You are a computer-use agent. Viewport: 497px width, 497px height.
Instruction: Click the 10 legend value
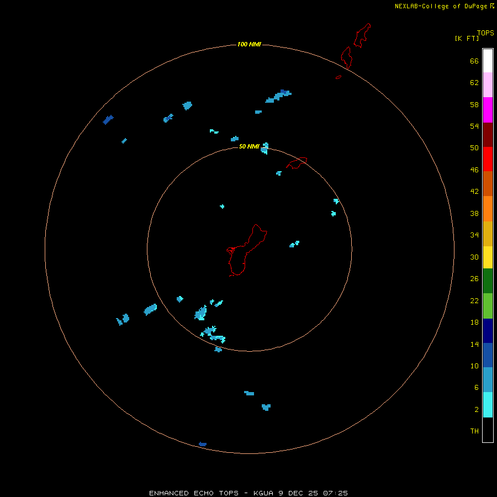[x=474, y=366]
